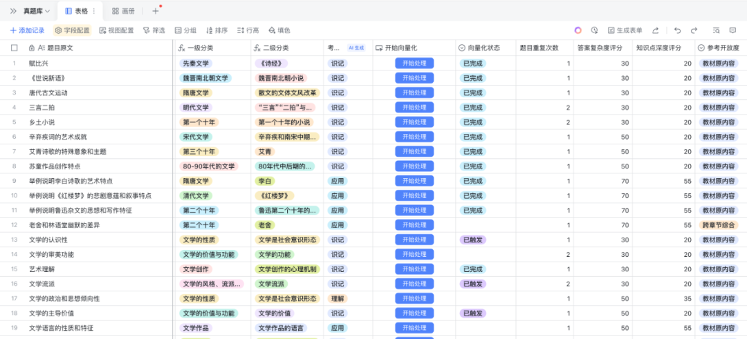The image size is (747, 339).
Task: Select the 答案复杂度评分 column header
Action: 602,48
